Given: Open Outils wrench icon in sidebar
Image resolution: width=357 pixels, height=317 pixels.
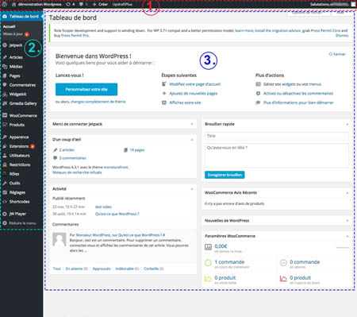Looking at the screenshot, I should click(x=5, y=184).
